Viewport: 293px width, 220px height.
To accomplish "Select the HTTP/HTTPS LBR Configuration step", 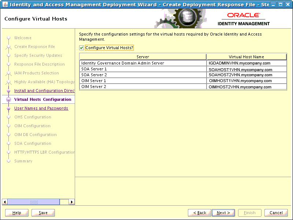I will pos(44,152).
